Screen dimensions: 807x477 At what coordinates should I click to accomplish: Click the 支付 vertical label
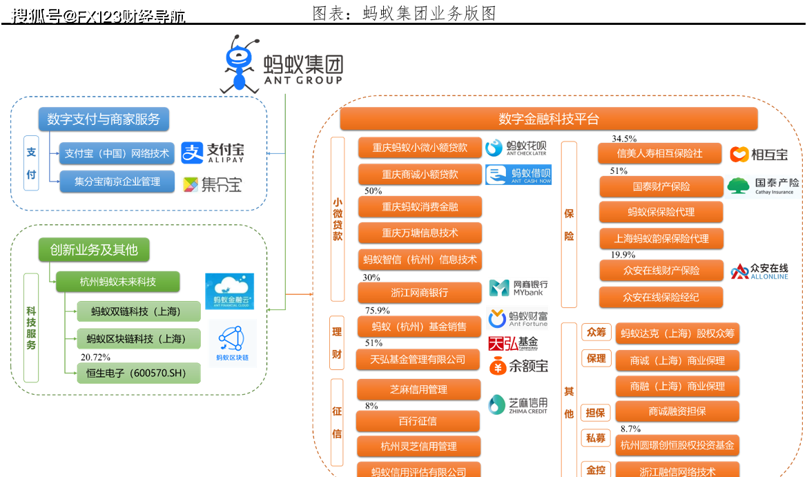31,163
